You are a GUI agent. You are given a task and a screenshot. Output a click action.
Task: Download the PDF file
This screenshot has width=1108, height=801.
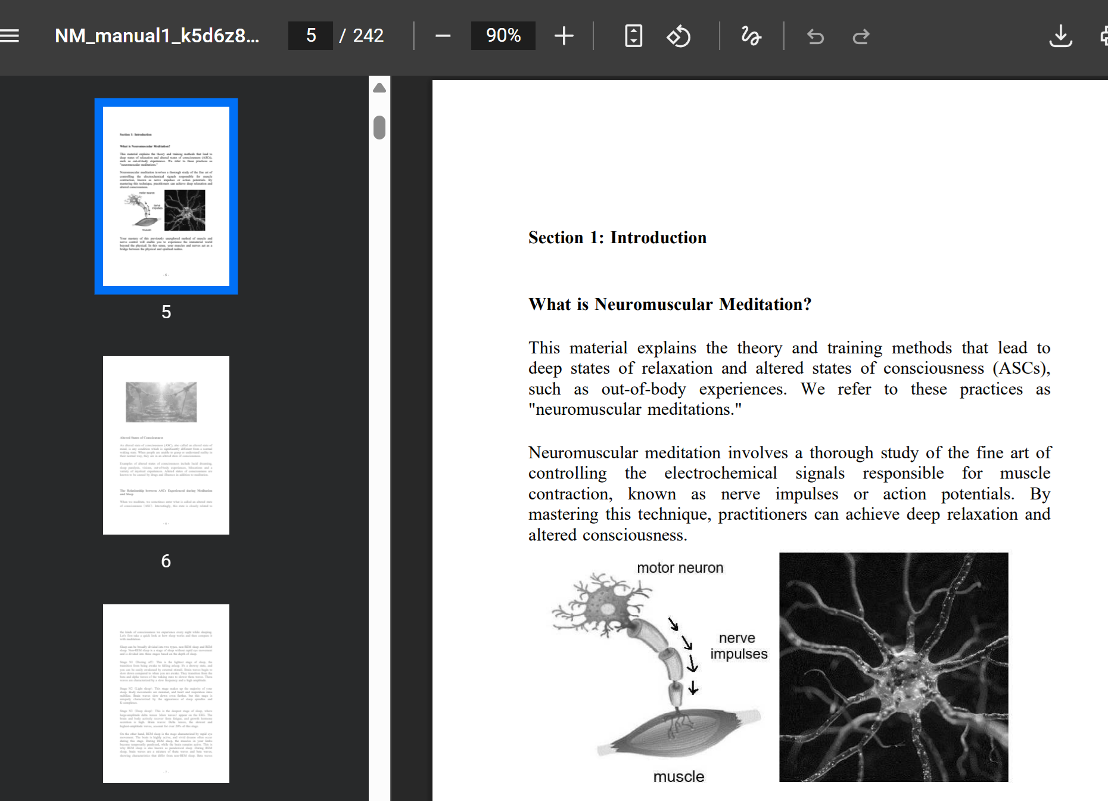(1060, 36)
